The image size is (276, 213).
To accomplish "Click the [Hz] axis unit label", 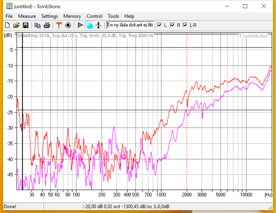I will tap(268, 195).
